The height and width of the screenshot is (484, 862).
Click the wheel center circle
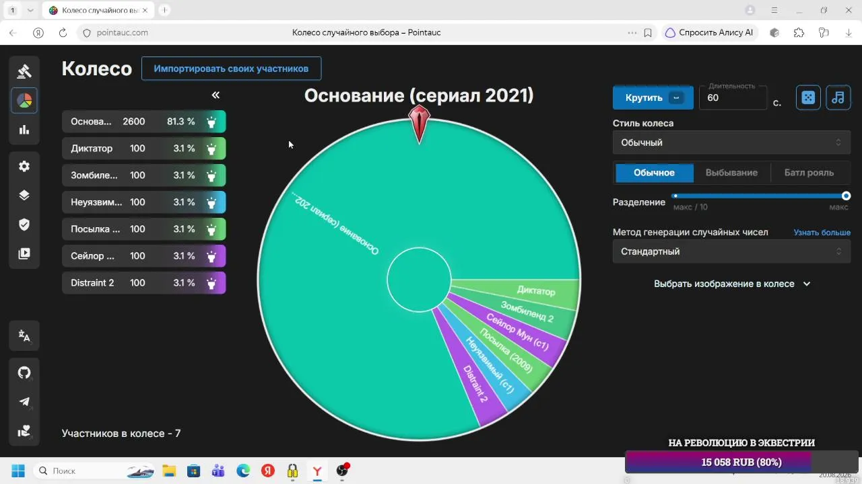(419, 280)
